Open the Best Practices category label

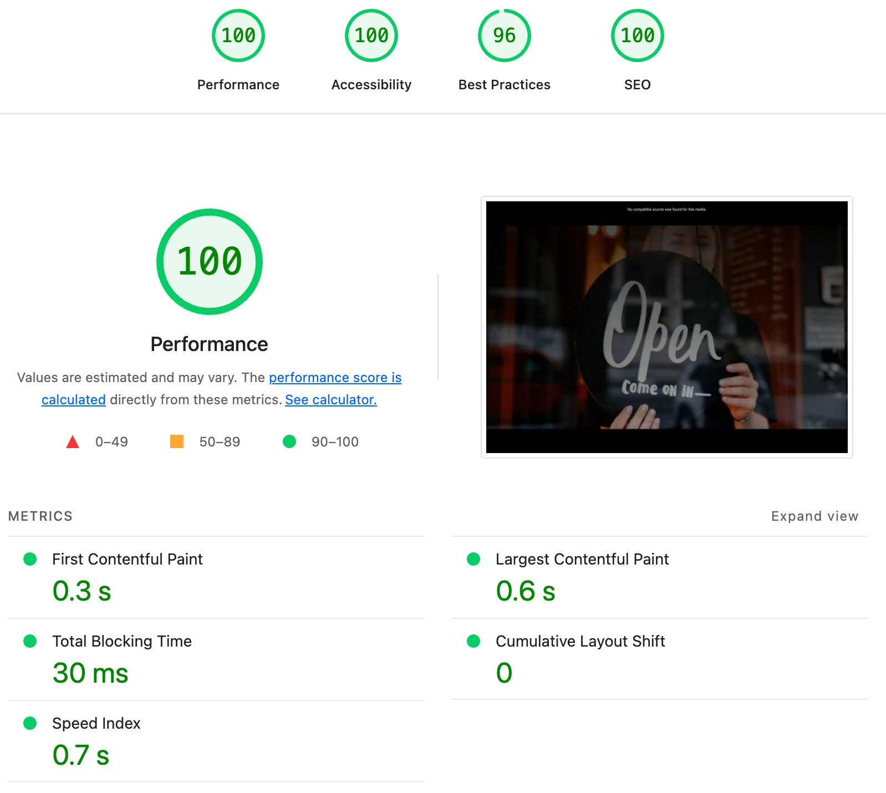point(505,85)
